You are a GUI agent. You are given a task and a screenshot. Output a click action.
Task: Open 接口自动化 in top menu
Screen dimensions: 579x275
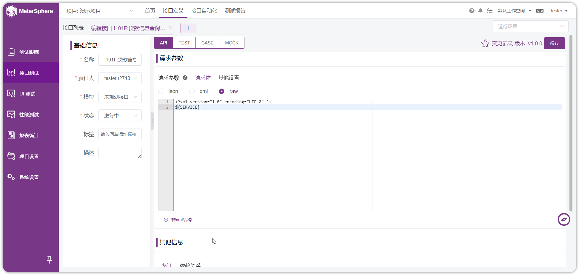coord(204,11)
